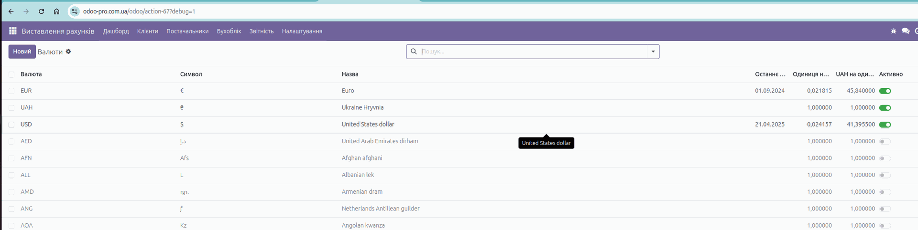Open Налаштування menu
Viewport: 918px width, 230px height.
[x=302, y=31]
